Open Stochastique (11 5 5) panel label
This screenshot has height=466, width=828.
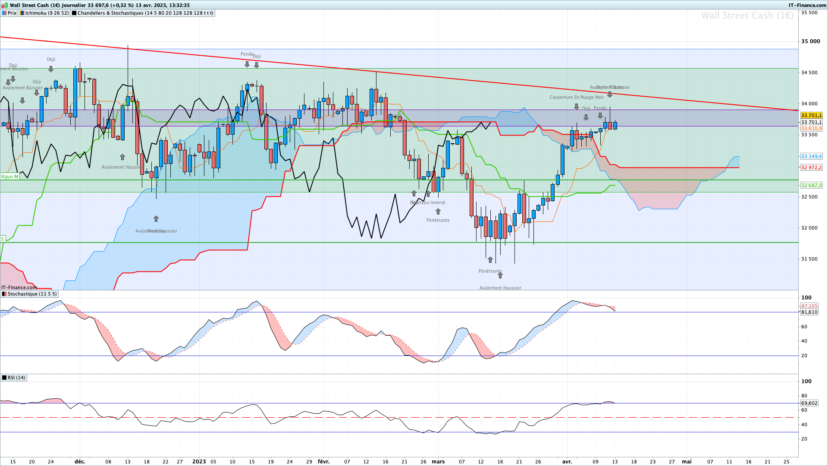(x=32, y=294)
